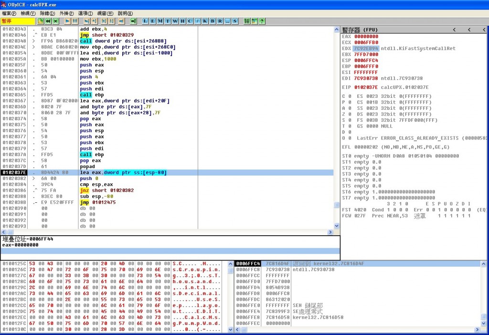Image resolution: width=489 pixels, height=335 pixels.
Task: Restart the program with the rewind icon
Action: point(48,21)
